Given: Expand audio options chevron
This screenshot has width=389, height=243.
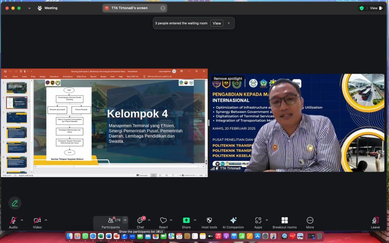Looking at the screenshot, I should (22, 220).
